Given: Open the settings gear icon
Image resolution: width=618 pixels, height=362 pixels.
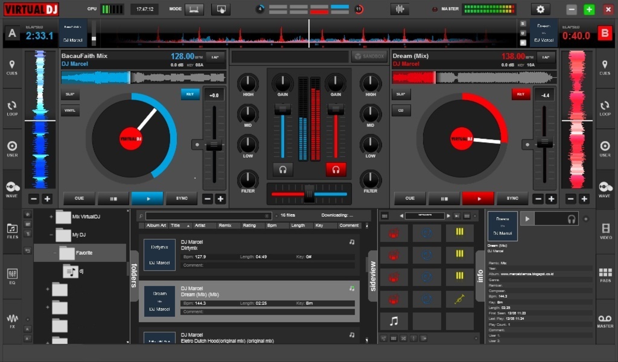Looking at the screenshot, I should 540,9.
